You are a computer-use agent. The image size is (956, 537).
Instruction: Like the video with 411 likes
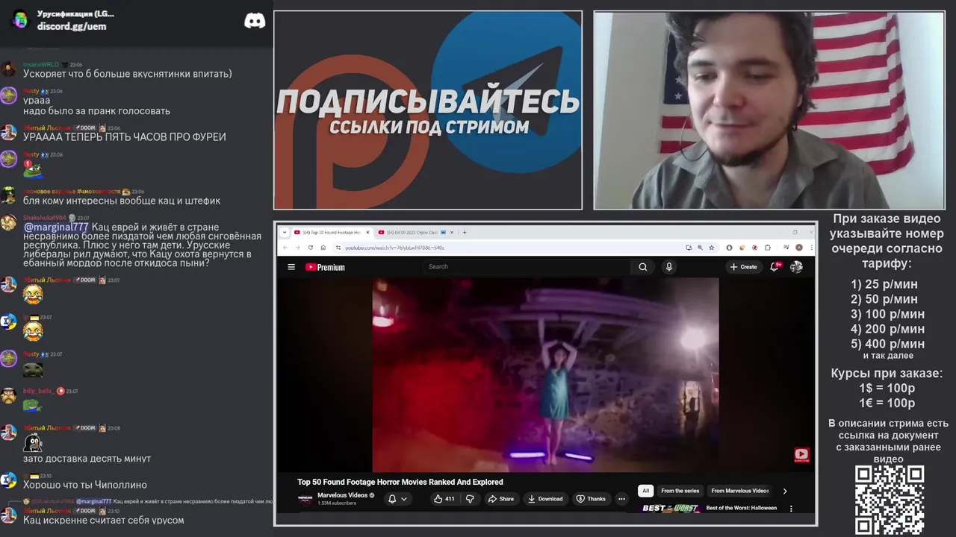tap(444, 499)
